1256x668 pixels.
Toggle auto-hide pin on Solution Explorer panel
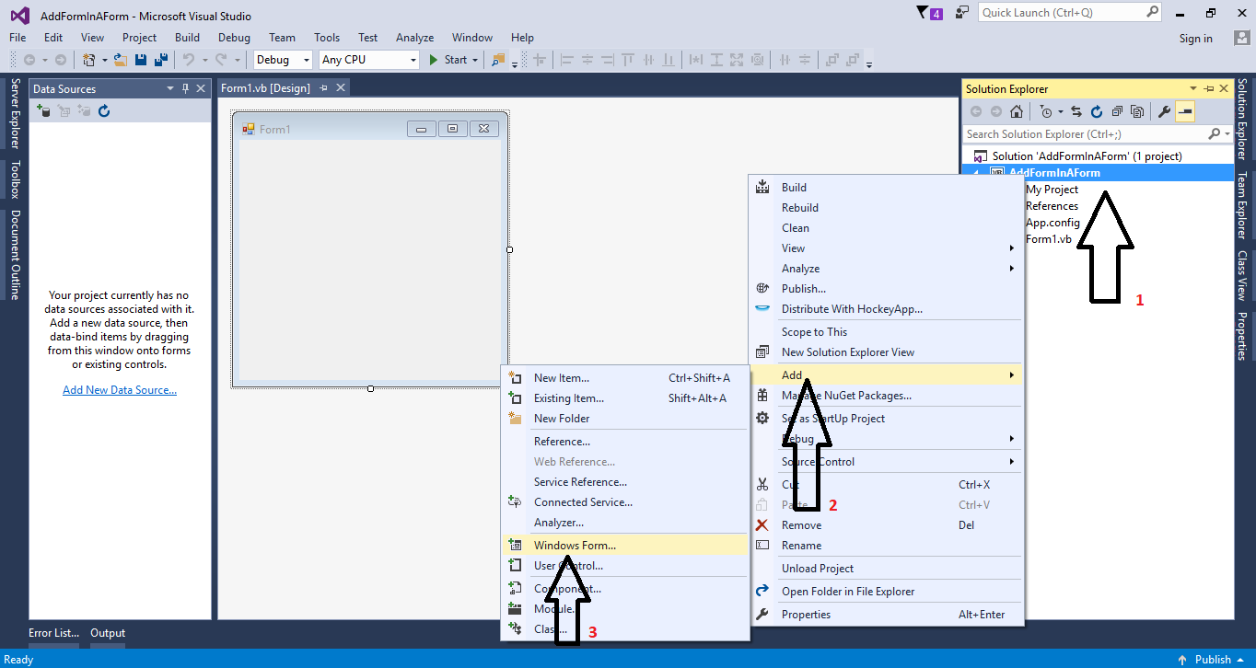[x=1208, y=88]
